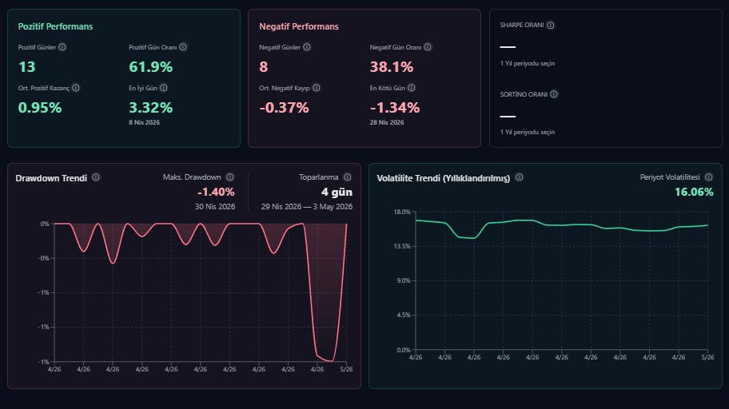Click the deepest drawdown trough on chart

click(331, 360)
